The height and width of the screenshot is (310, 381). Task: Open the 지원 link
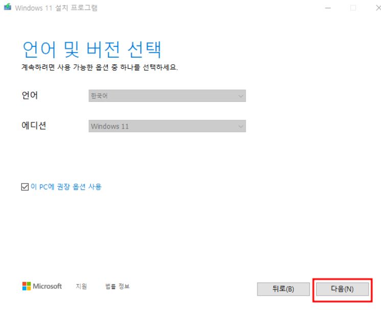coord(81,286)
